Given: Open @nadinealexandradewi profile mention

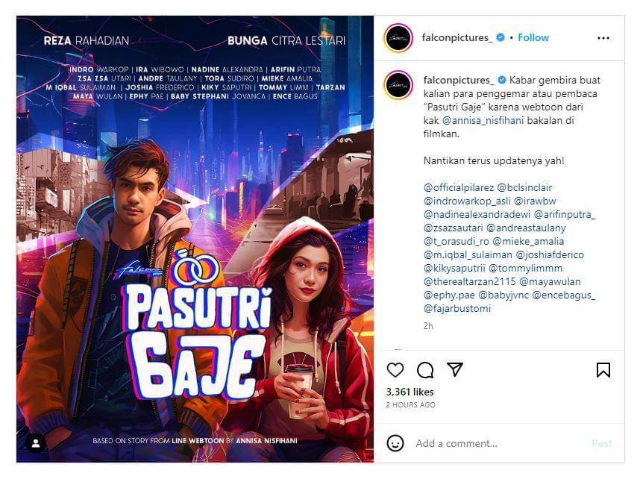Looking at the screenshot, I should click(x=477, y=214).
